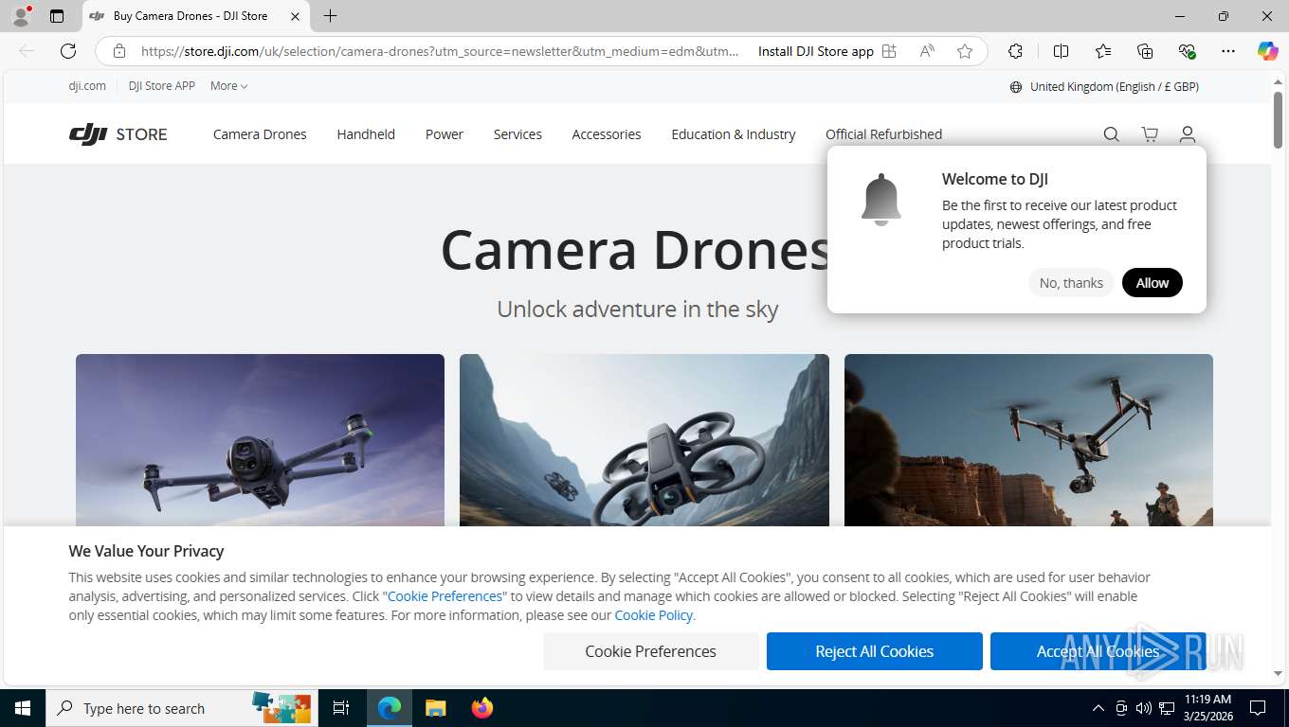Go back with the browser back arrow
This screenshot has width=1289, height=727.
[27, 51]
